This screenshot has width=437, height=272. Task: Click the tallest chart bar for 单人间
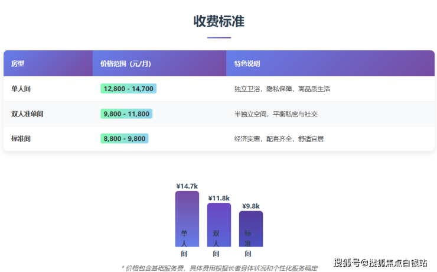[187, 218]
